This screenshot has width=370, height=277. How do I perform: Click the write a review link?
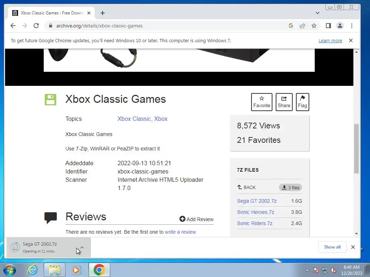click(x=181, y=232)
